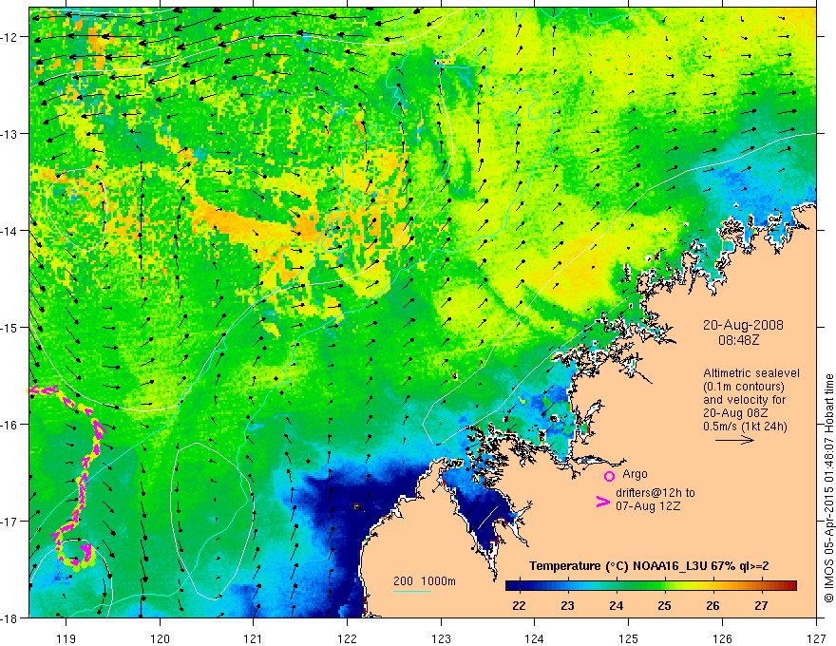
Task: Click the 23 tick on temperature scale
Action: [x=567, y=606]
